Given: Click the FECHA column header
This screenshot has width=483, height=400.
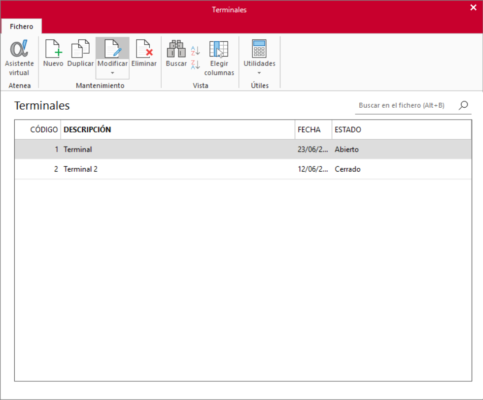Looking at the screenshot, I should 313,129.
